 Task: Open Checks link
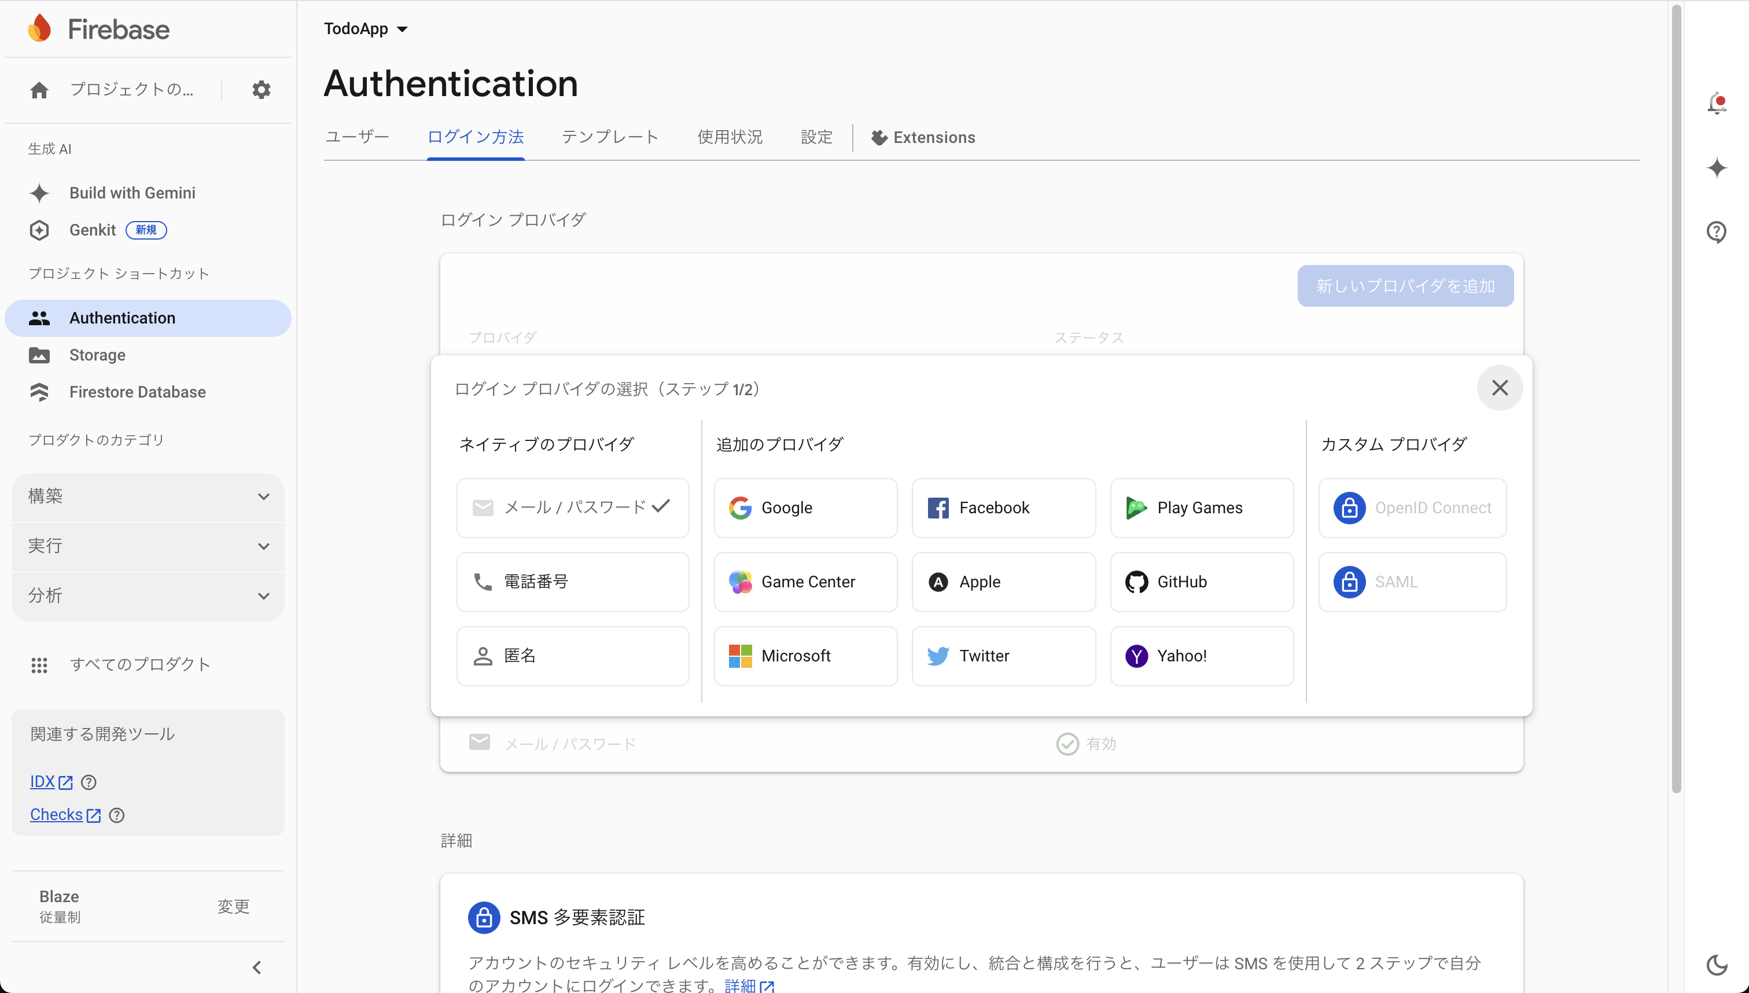(65, 815)
